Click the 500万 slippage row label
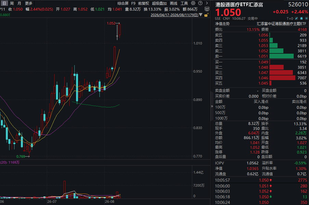This screenshot has height=205, width=309. click(220, 113)
